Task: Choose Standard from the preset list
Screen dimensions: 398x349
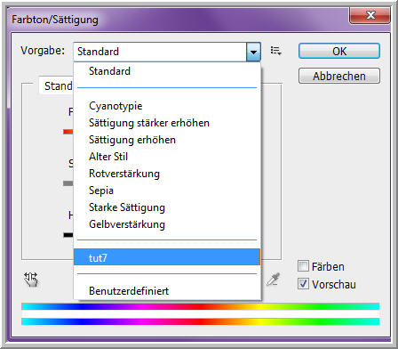Action: coord(167,71)
